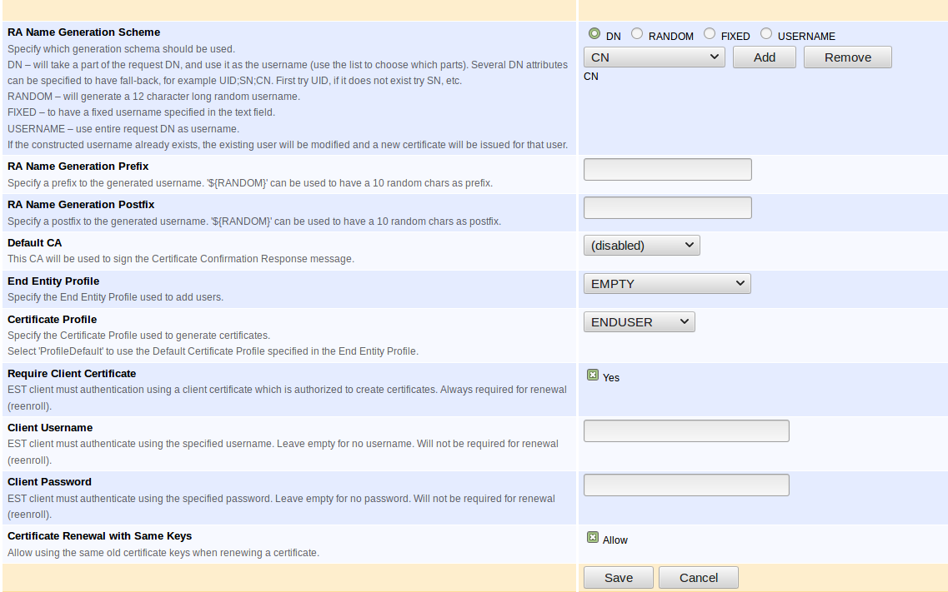Cancel the configuration changes
This screenshot has width=948, height=592.
click(x=698, y=577)
